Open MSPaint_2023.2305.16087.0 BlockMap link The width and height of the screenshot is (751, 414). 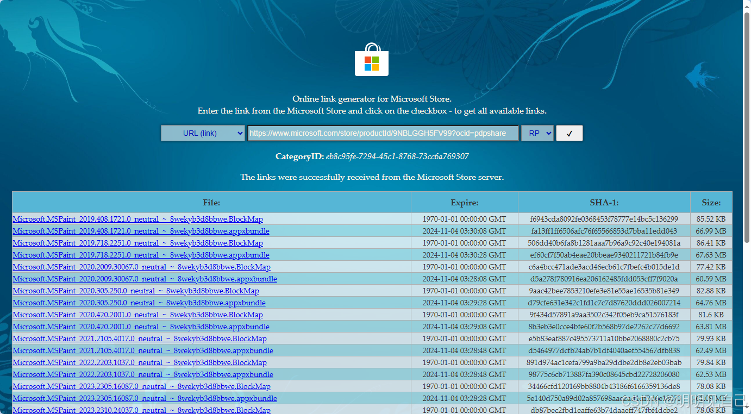point(142,386)
